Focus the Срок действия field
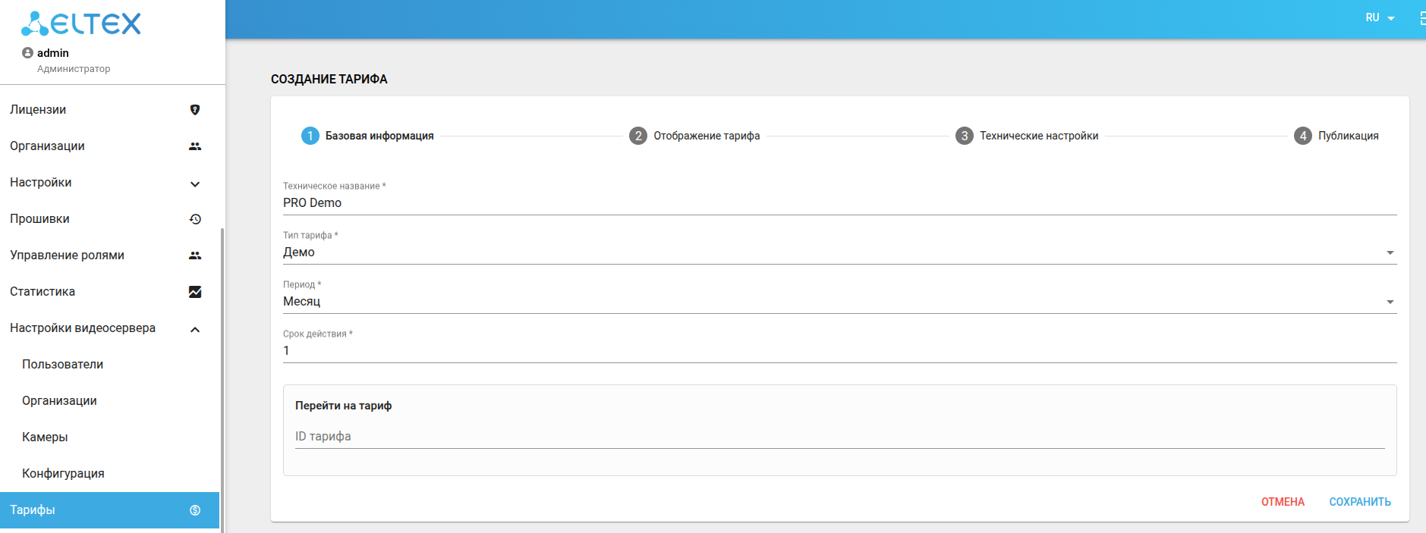This screenshot has height=533, width=1426. [x=840, y=351]
